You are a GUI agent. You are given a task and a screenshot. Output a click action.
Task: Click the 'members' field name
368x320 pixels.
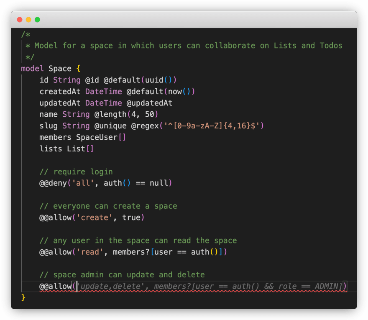55,137
